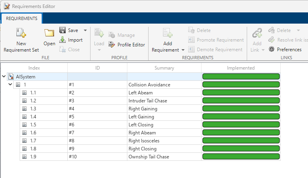Click the Resolve link issue icon

click(272, 40)
